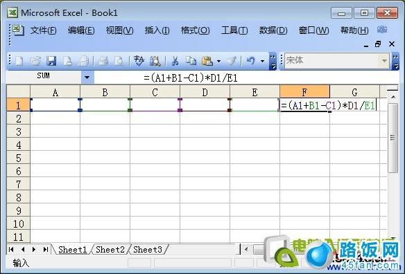Screen dimensions: 405x274
Task: Switch to Sheet2 tab
Action: point(110,250)
